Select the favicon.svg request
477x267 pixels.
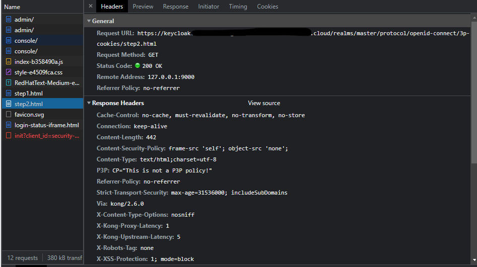(x=43, y=115)
